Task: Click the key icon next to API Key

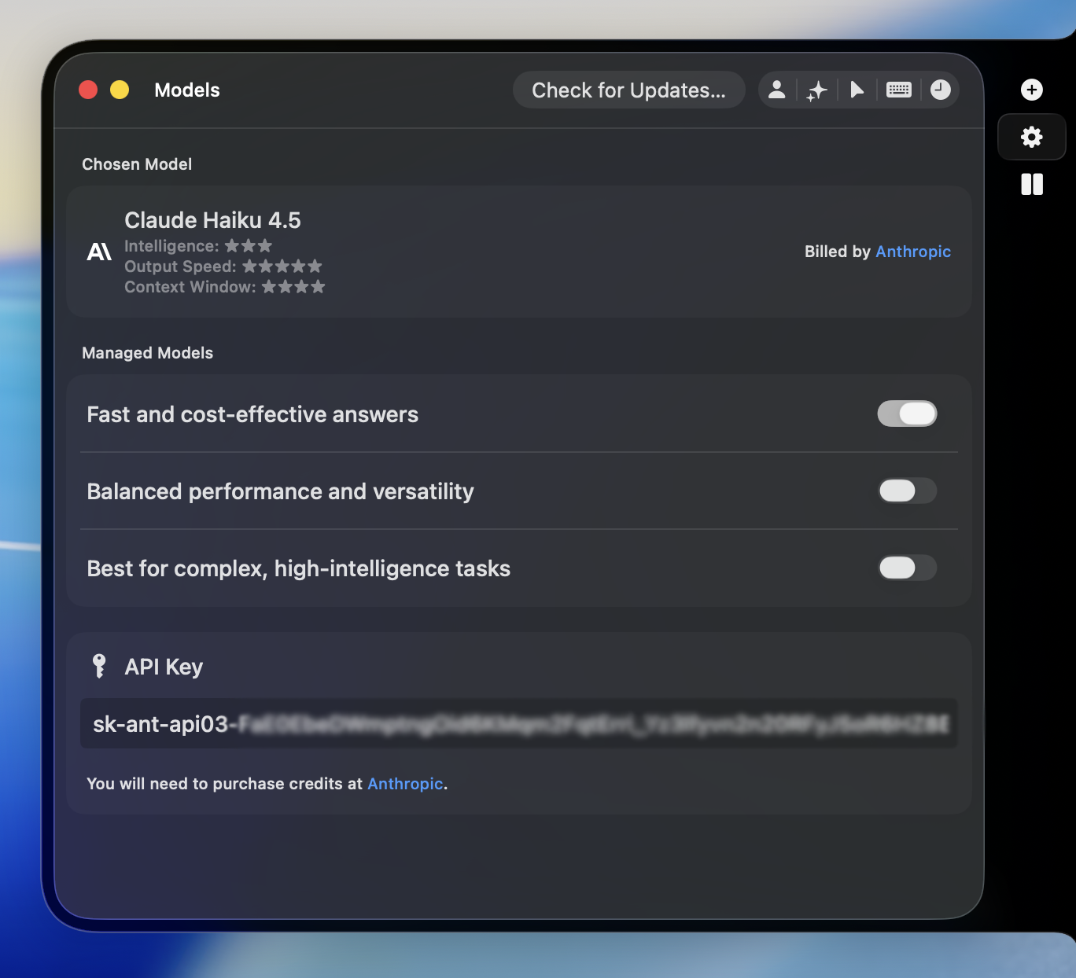Action: (99, 666)
